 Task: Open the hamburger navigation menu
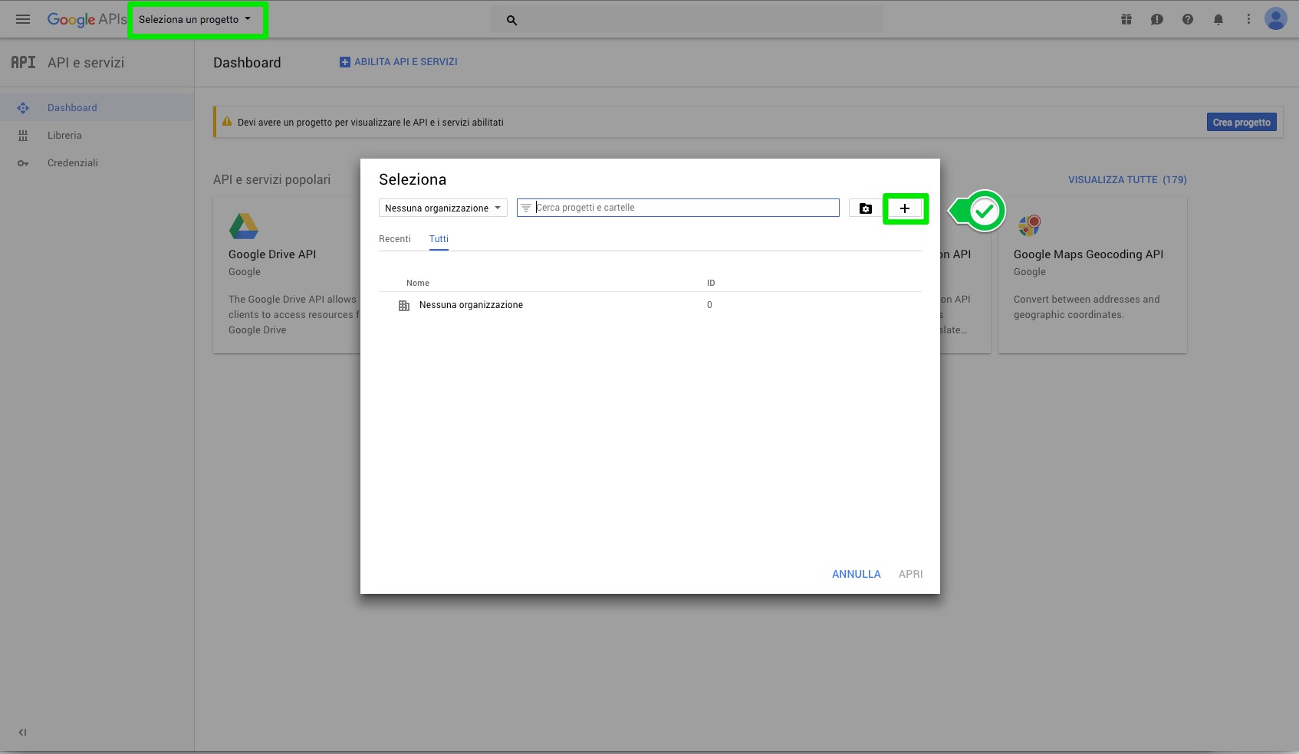click(23, 19)
